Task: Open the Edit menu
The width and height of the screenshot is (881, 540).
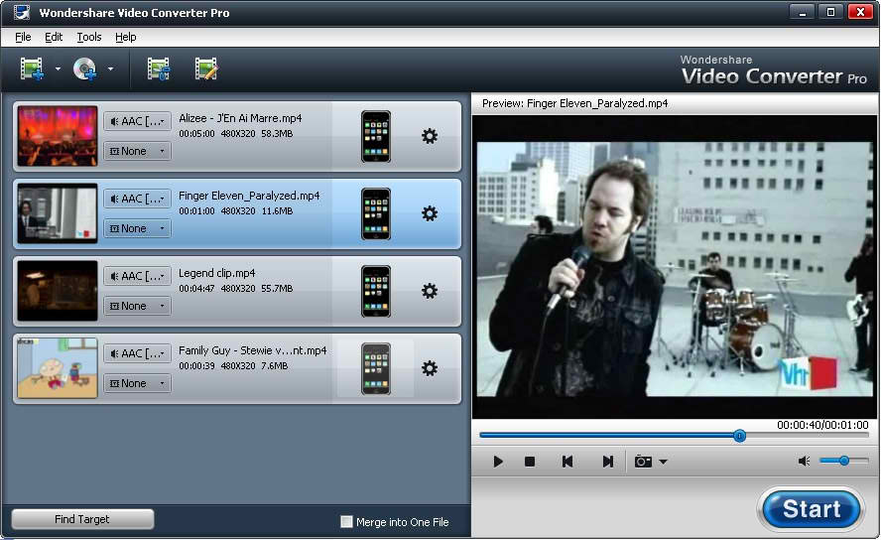Action: pos(54,37)
